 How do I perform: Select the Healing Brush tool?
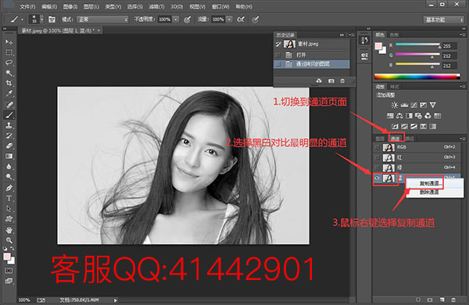click(9, 105)
